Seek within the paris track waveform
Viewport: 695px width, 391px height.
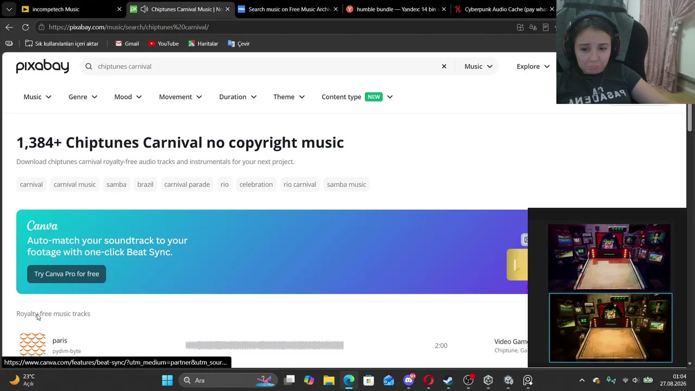(264, 345)
